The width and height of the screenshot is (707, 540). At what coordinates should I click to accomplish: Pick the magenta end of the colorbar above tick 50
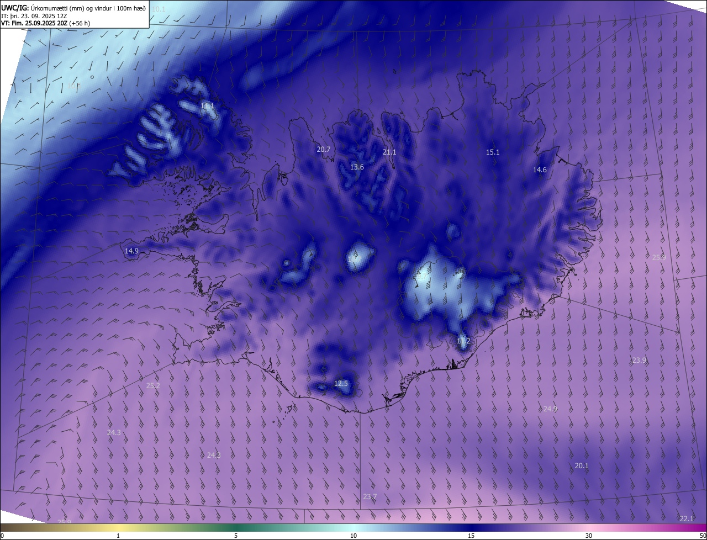(701, 528)
